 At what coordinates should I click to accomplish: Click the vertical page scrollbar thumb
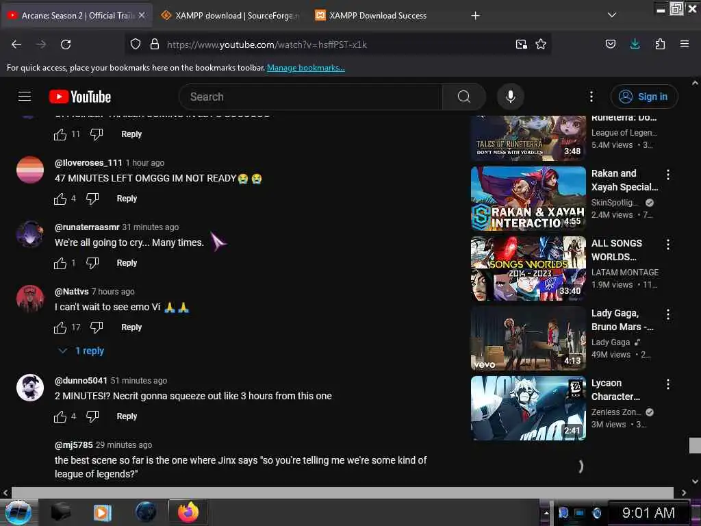tap(695, 445)
